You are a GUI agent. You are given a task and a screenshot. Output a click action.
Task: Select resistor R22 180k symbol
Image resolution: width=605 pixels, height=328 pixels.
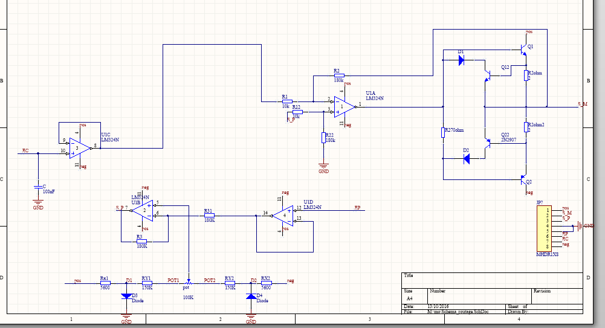pyautogui.click(x=323, y=138)
